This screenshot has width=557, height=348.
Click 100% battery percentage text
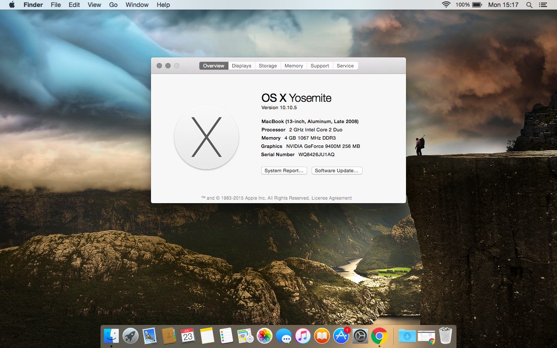coord(463,5)
